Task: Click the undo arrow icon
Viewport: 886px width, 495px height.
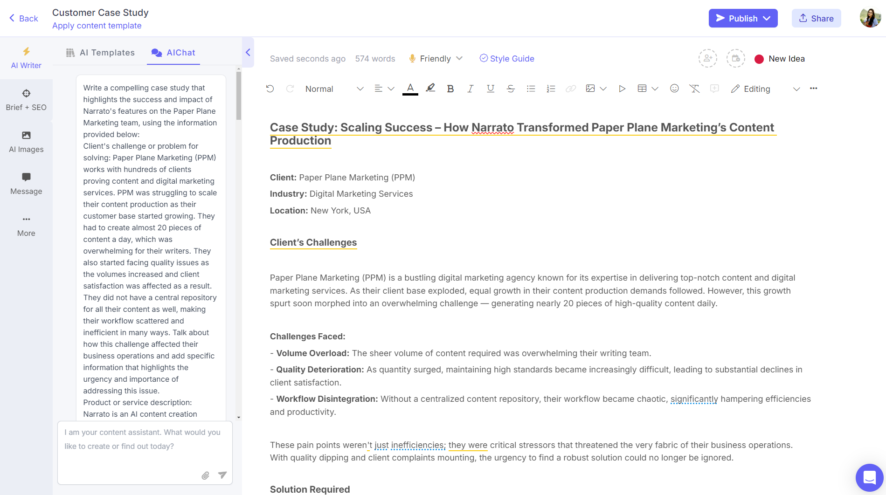Action: point(270,89)
